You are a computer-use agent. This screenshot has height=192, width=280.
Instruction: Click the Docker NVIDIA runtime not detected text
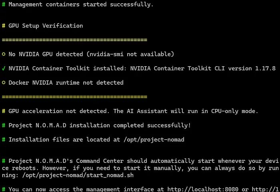coord(66,83)
